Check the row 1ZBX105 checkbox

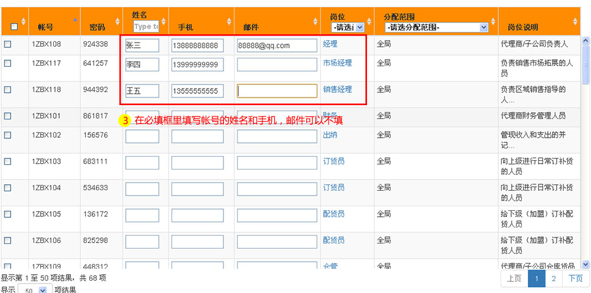[8, 214]
